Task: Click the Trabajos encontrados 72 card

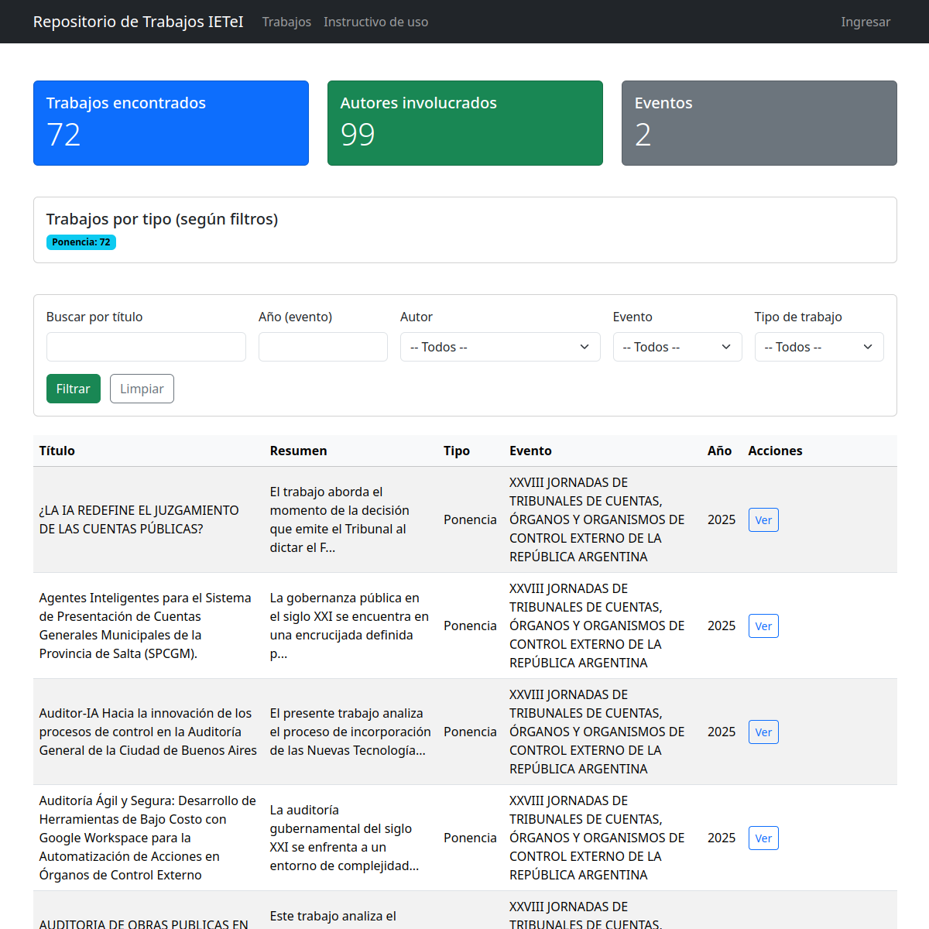Action: [171, 123]
